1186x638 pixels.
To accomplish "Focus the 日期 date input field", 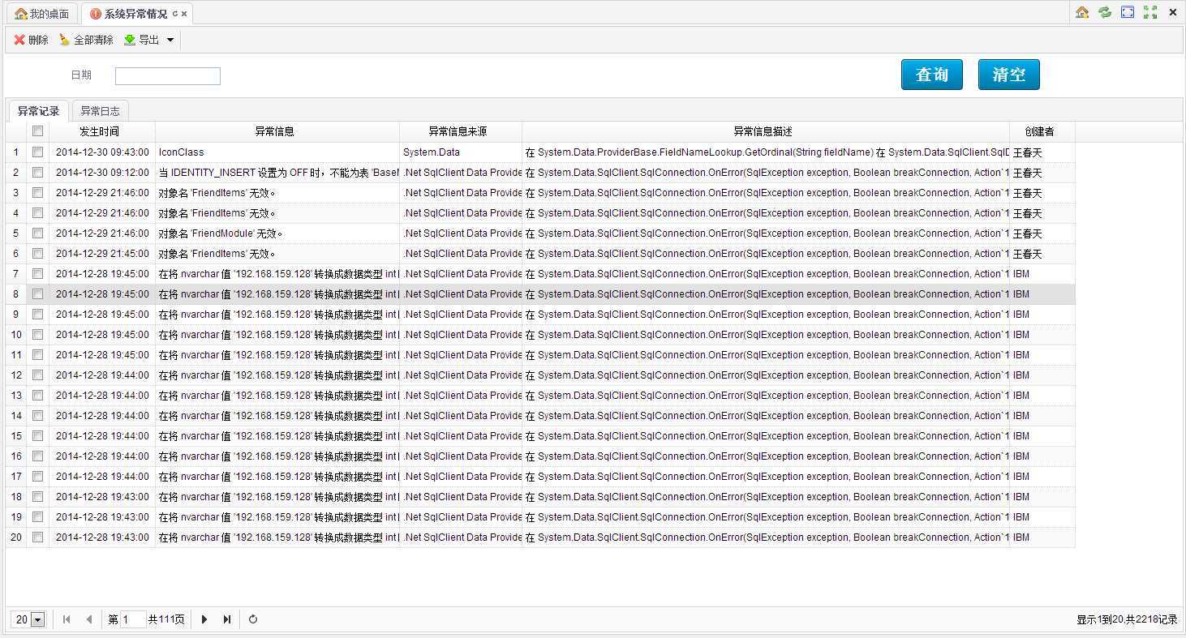I will 168,75.
